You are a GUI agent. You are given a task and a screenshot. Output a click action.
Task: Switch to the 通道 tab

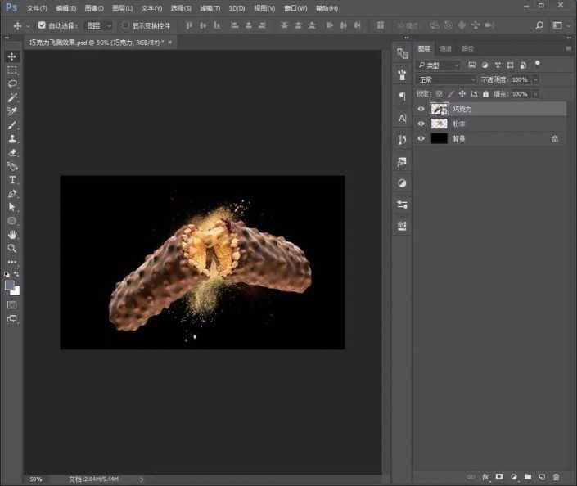click(445, 48)
